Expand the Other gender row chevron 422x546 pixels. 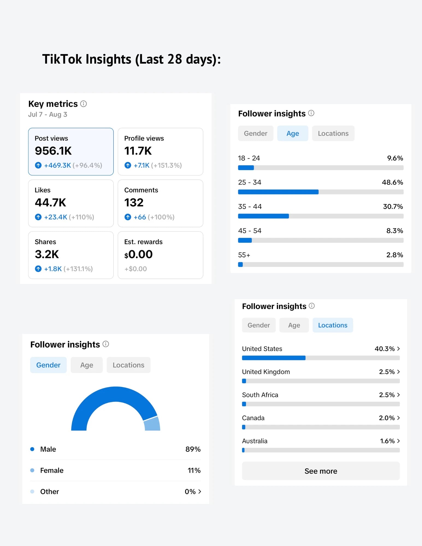point(200,491)
